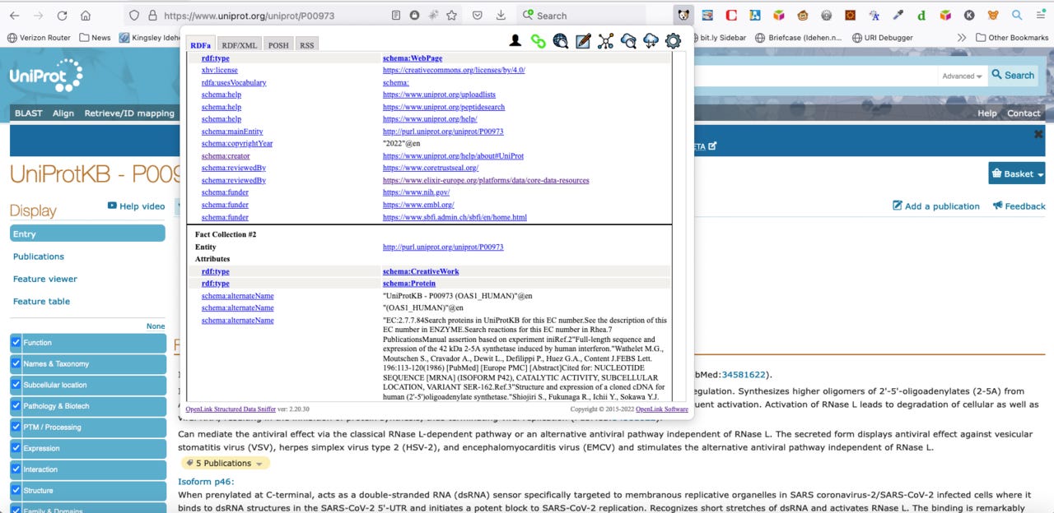Select Entry in Display sidebar
Screen dimensions: 1054x513
coord(87,234)
